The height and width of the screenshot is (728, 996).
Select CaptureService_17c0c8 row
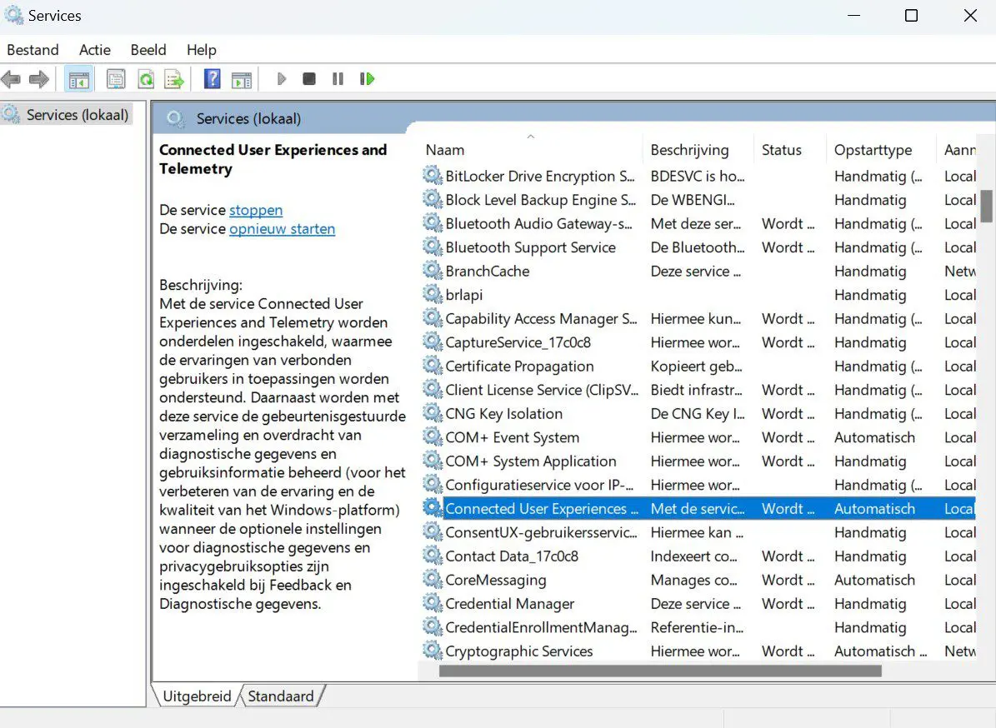(698, 342)
